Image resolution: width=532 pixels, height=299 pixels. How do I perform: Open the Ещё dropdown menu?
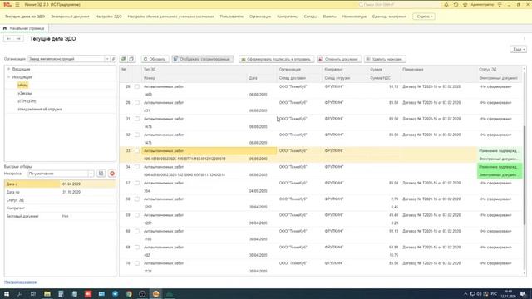pyautogui.click(x=518, y=50)
